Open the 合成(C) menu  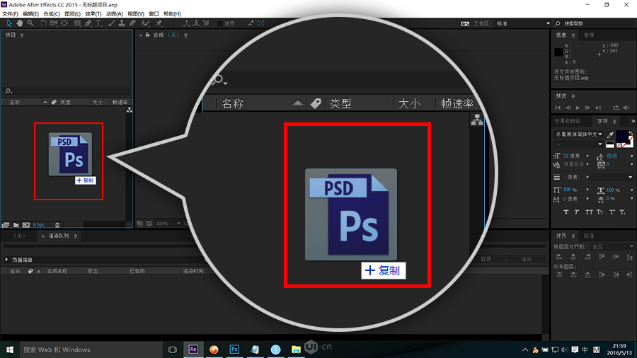(x=52, y=14)
